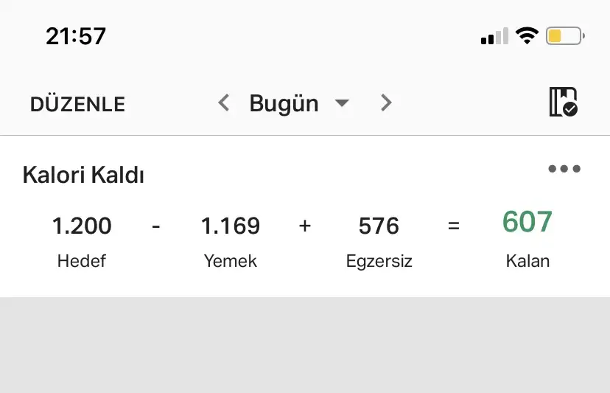Viewport: 610px width, 393px height.
Task: Go to the previous day arrow
Action: pyautogui.click(x=224, y=103)
